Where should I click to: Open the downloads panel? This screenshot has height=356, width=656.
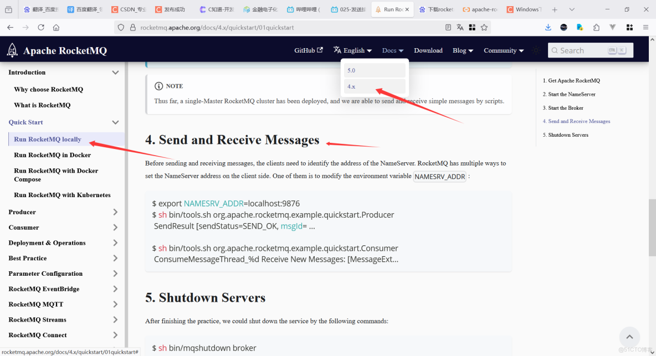click(x=548, y=28)
